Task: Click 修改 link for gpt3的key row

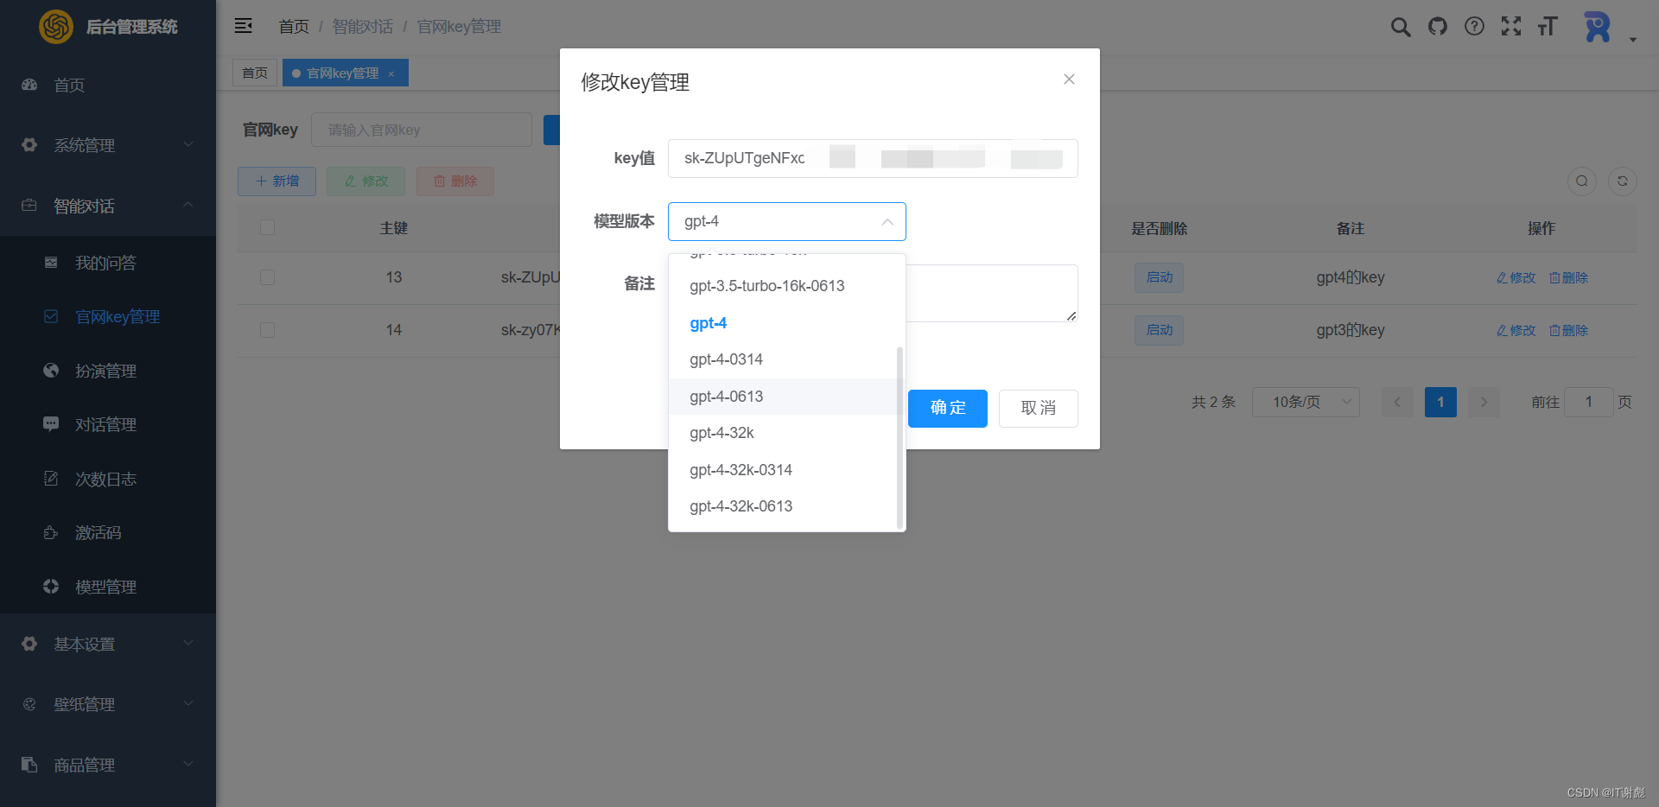Action: (1516, 330)
